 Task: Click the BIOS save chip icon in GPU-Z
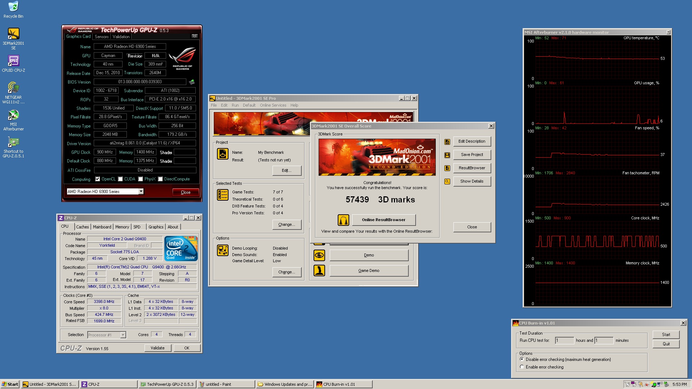pos(192,82)
